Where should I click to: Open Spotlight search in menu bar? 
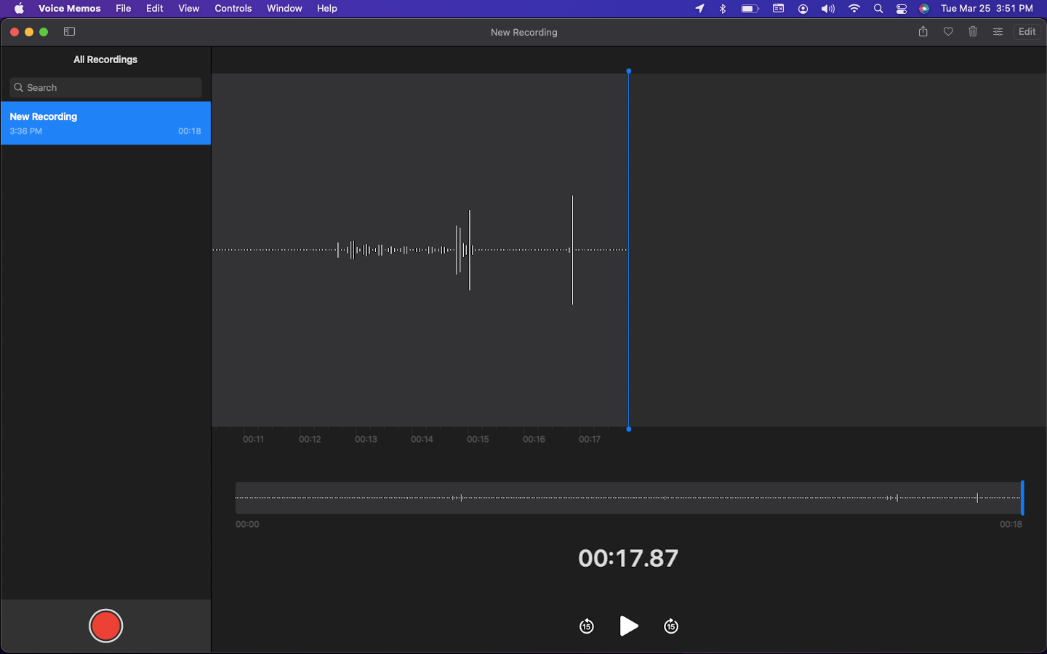pos(878,9)
